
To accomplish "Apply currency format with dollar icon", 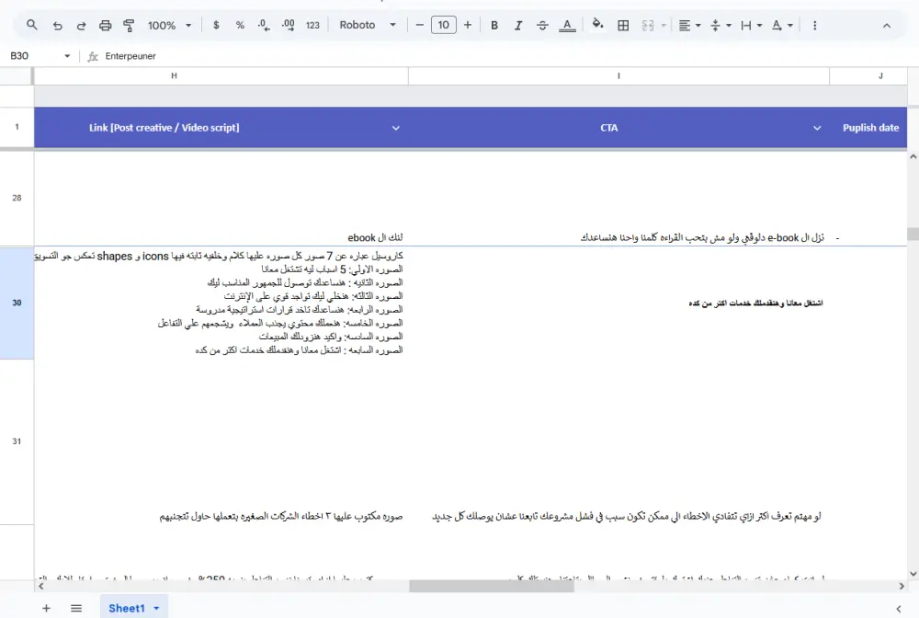I will pos(217,25).
